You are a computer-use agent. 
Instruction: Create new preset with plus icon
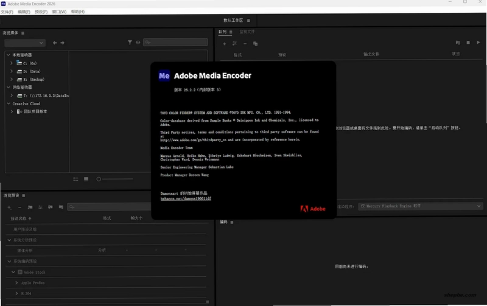click(x=9, y=207)
